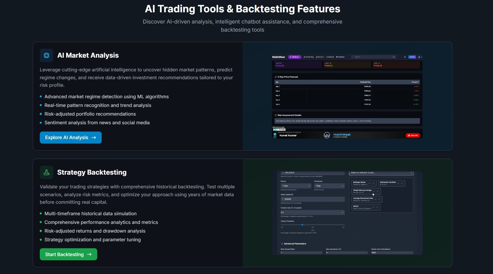
Task: Open the Period 1 Year dropdown
Action: pyautogui.click(x=296, y=186)
